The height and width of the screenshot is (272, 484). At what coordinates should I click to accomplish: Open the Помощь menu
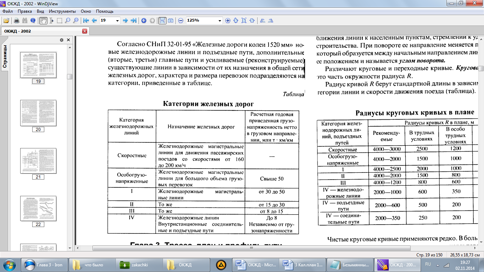(105, 11)
